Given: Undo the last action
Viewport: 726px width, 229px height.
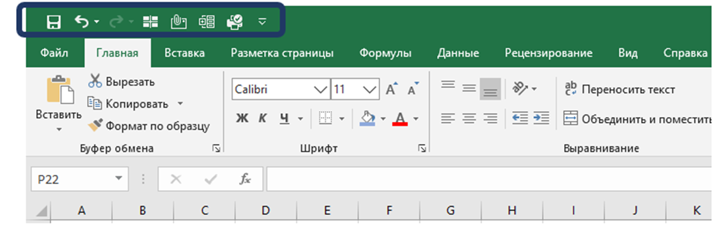Looking at the screenshot, I should tap(81, 22).
